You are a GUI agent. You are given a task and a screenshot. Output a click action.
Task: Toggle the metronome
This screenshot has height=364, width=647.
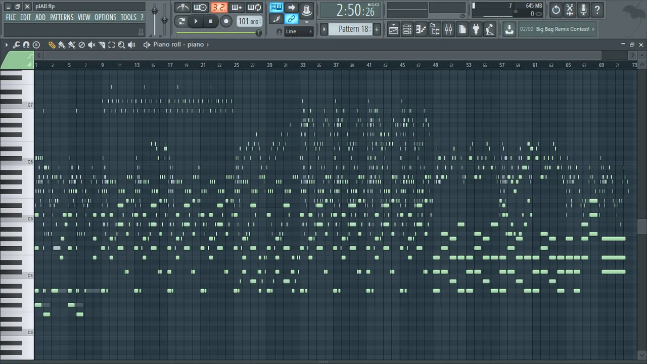click(182, 8)
